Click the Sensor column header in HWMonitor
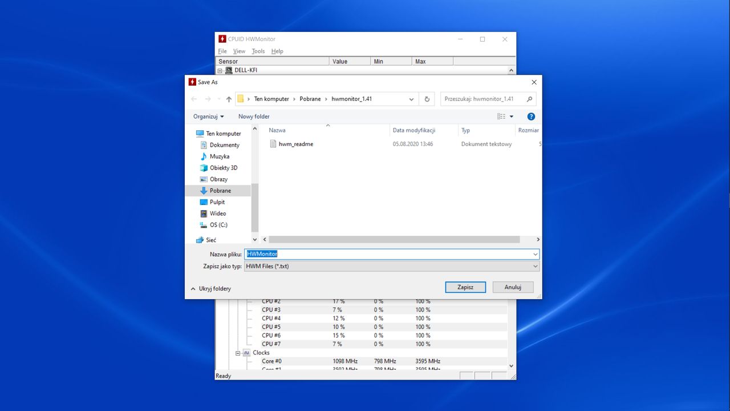The width and height of the screenshot is (730, 411). point(273,61)
